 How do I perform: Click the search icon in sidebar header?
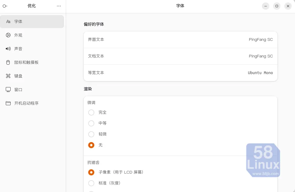[x=5, y=6]
